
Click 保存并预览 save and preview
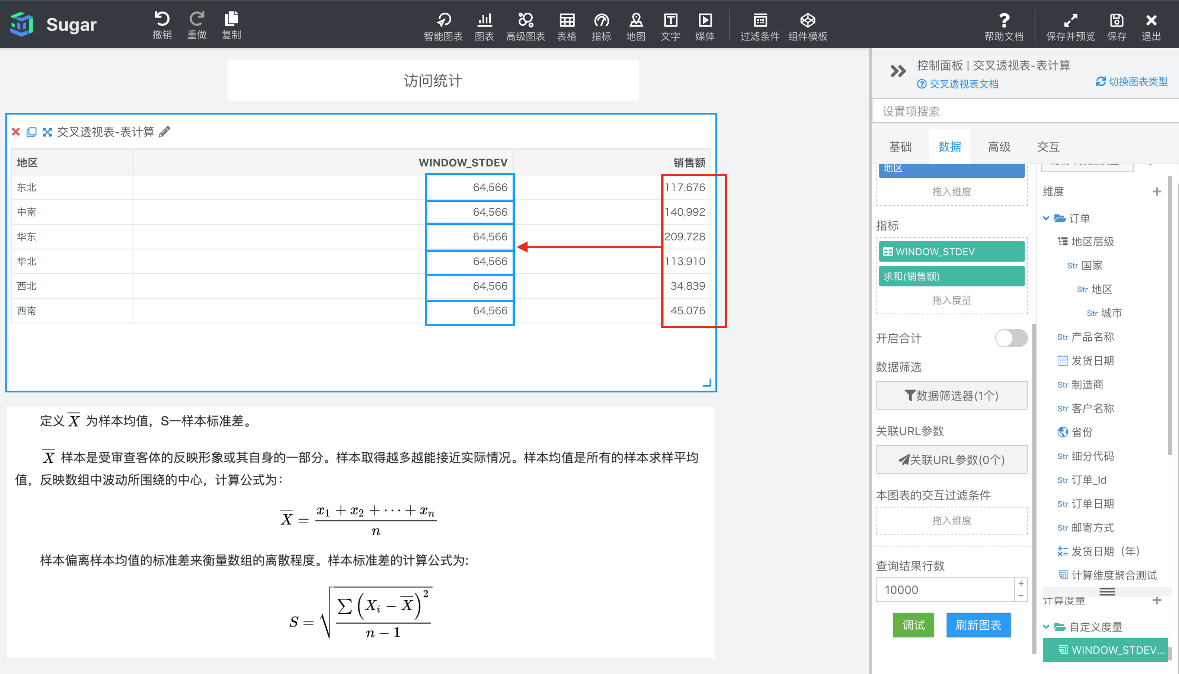[1070, 26]
